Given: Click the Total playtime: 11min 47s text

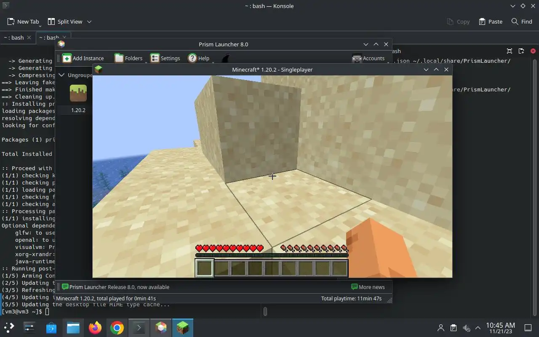Looking at the screenshot, I should (351, 298).
